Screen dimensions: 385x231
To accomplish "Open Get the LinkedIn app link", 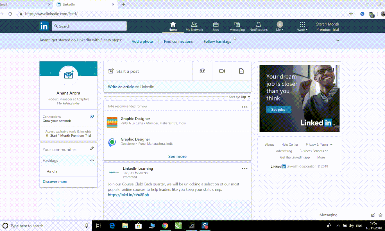I will click(x=295, y=157).
